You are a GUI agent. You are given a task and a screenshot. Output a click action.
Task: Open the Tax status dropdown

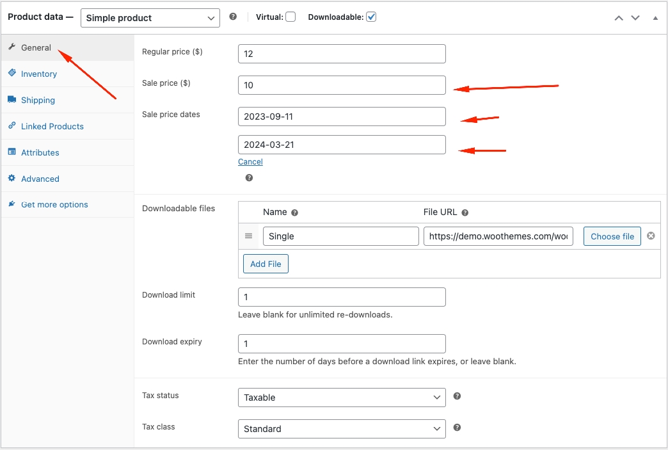point(341,398)
